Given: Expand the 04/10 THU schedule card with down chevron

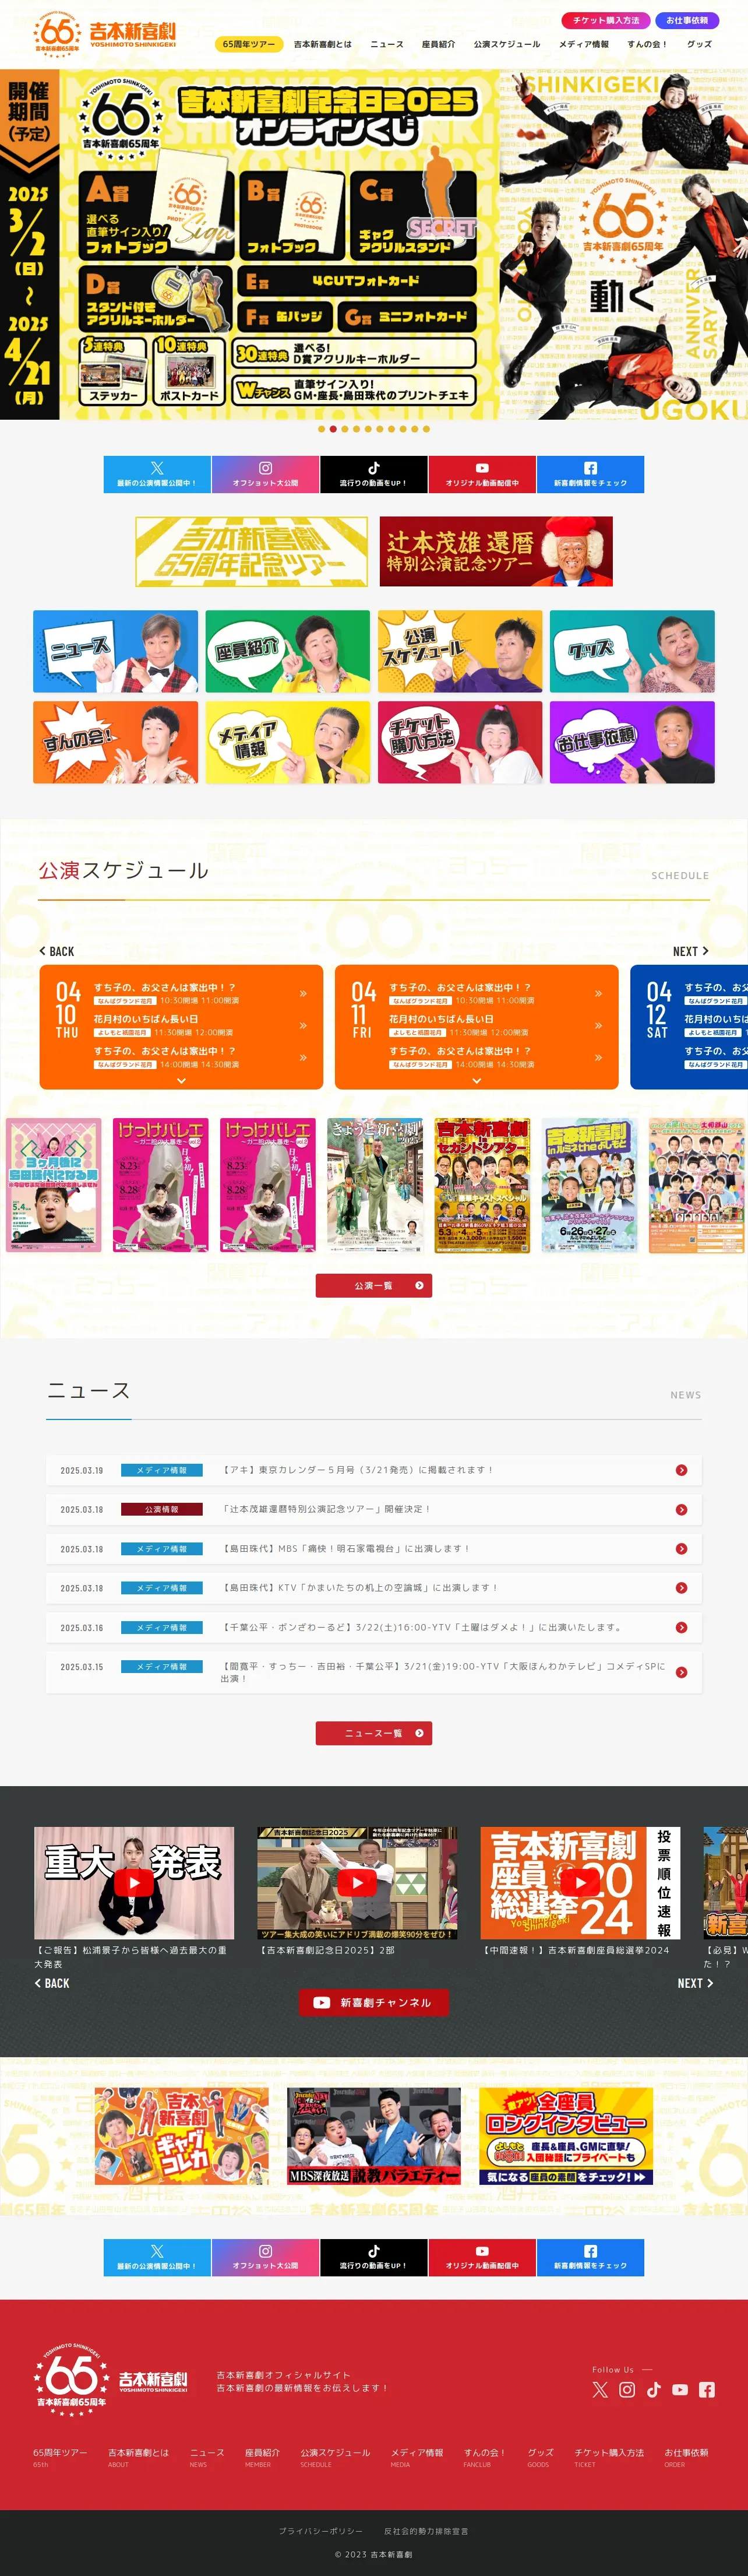Looking at the screenshot, I should tap(181, 1080).
